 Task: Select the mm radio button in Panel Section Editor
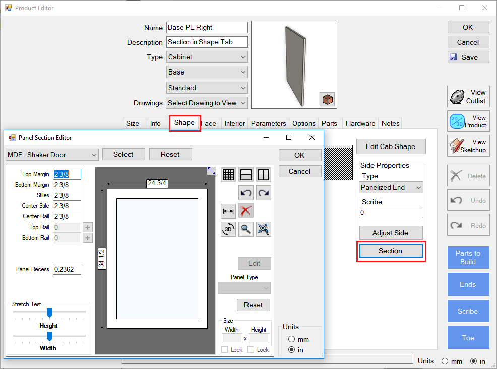(291, 339)
